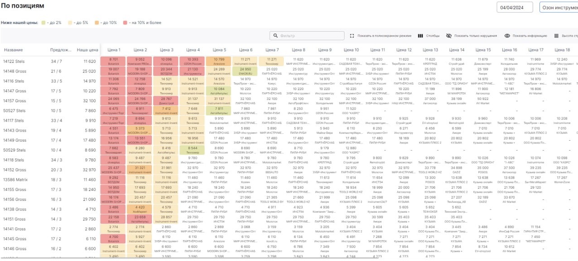Click the green до 2% legend swatch

[43, 22]
